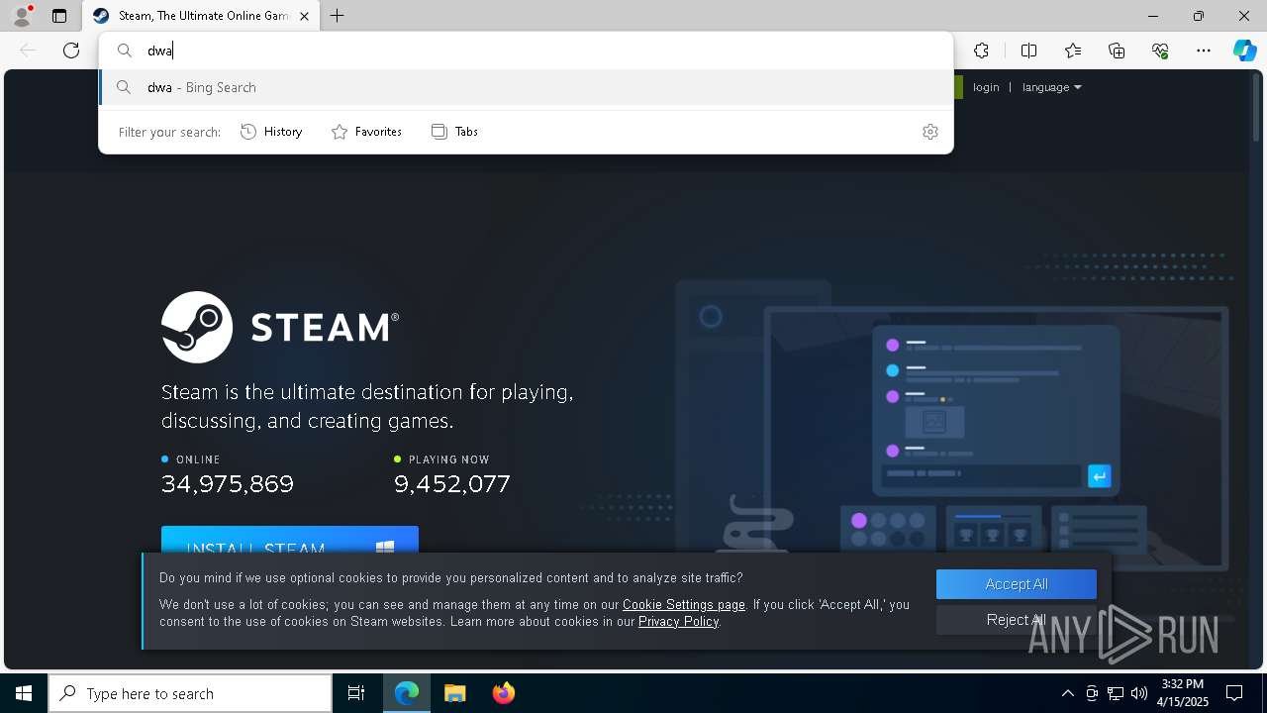Click the Steam logo

click(280, 327)
